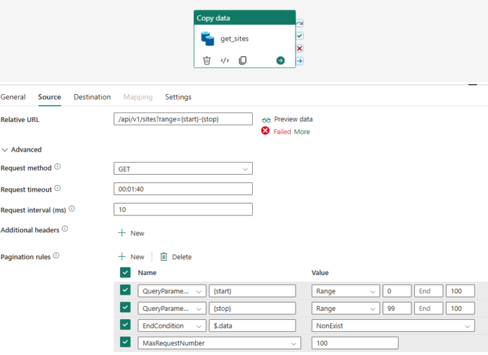Edit the offset 100 in {start} row
The height and width of the screenshot is (355, 488).
pyautogui.click(x=460, y=291)
